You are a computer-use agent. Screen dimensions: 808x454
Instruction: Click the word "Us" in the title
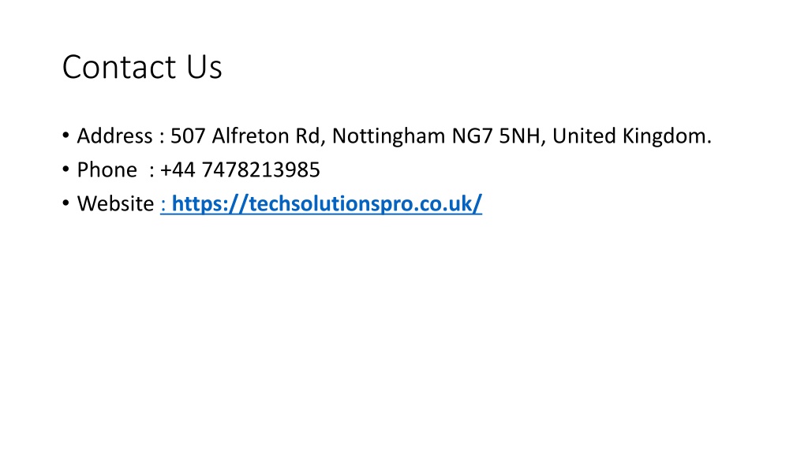pos(204,67)
